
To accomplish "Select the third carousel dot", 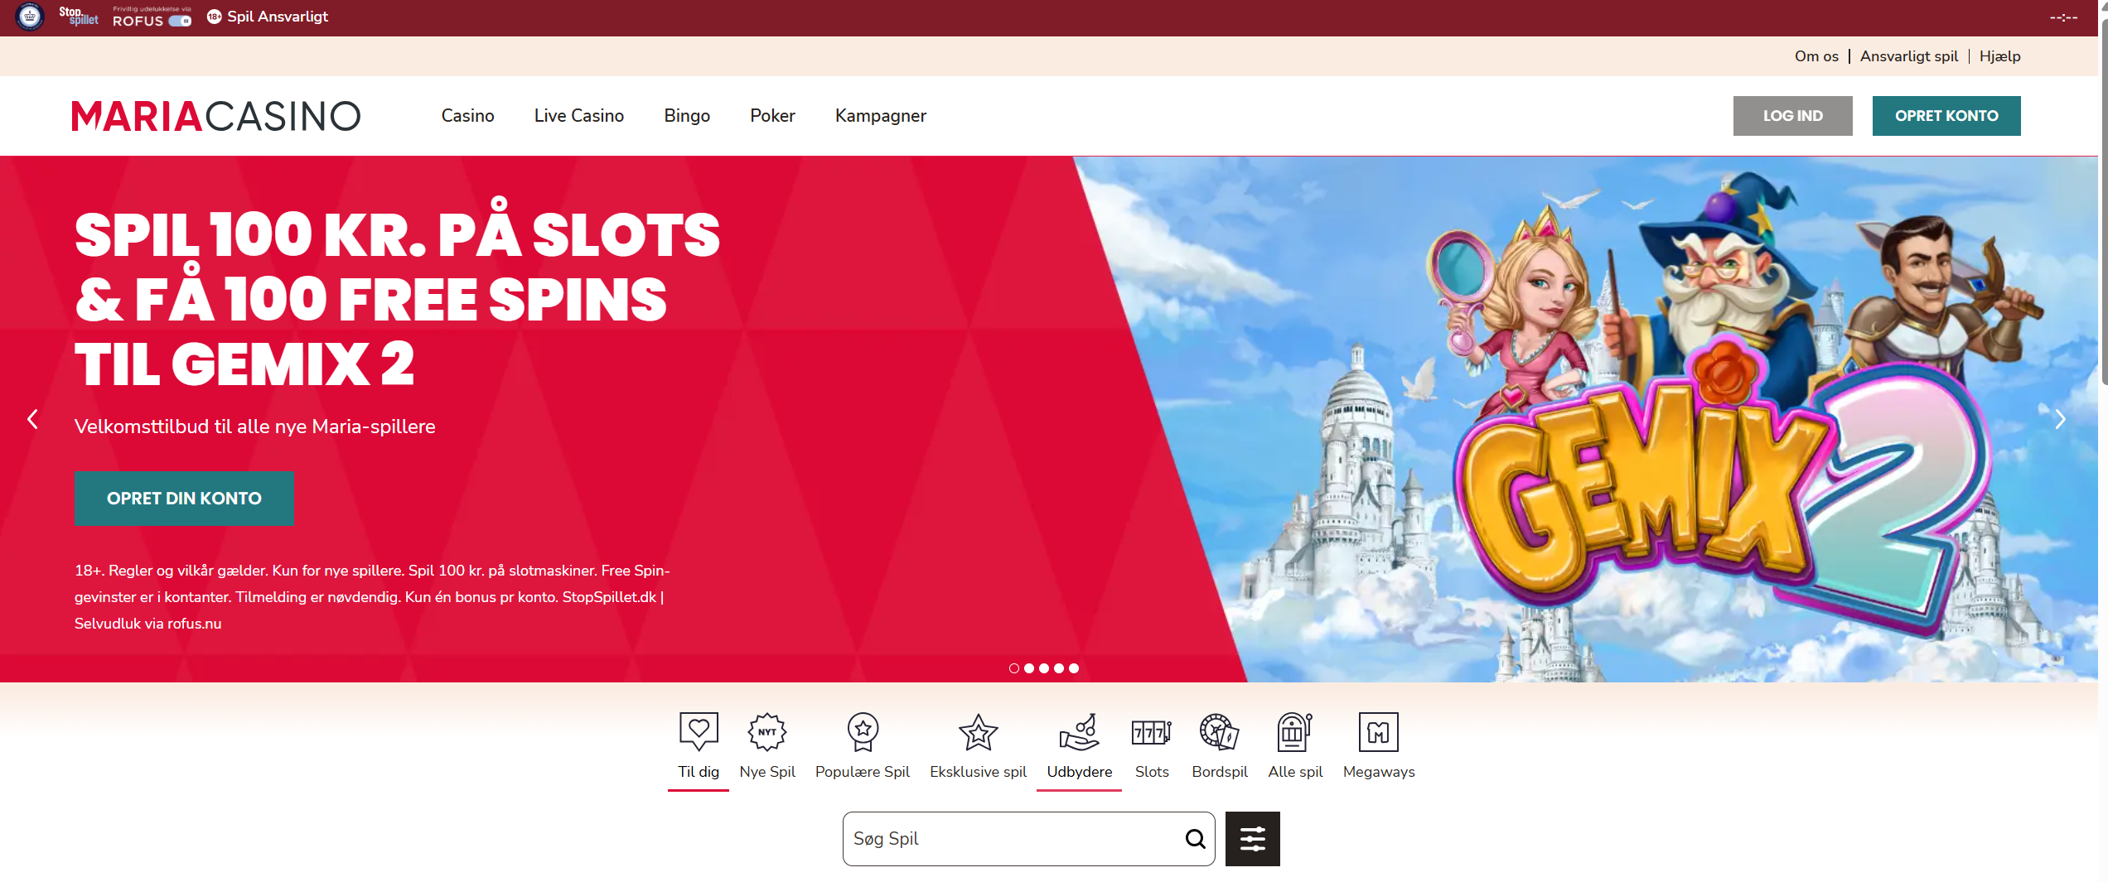I will (1044, 668).
